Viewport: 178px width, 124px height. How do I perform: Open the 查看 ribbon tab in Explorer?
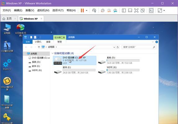[48, 42]
